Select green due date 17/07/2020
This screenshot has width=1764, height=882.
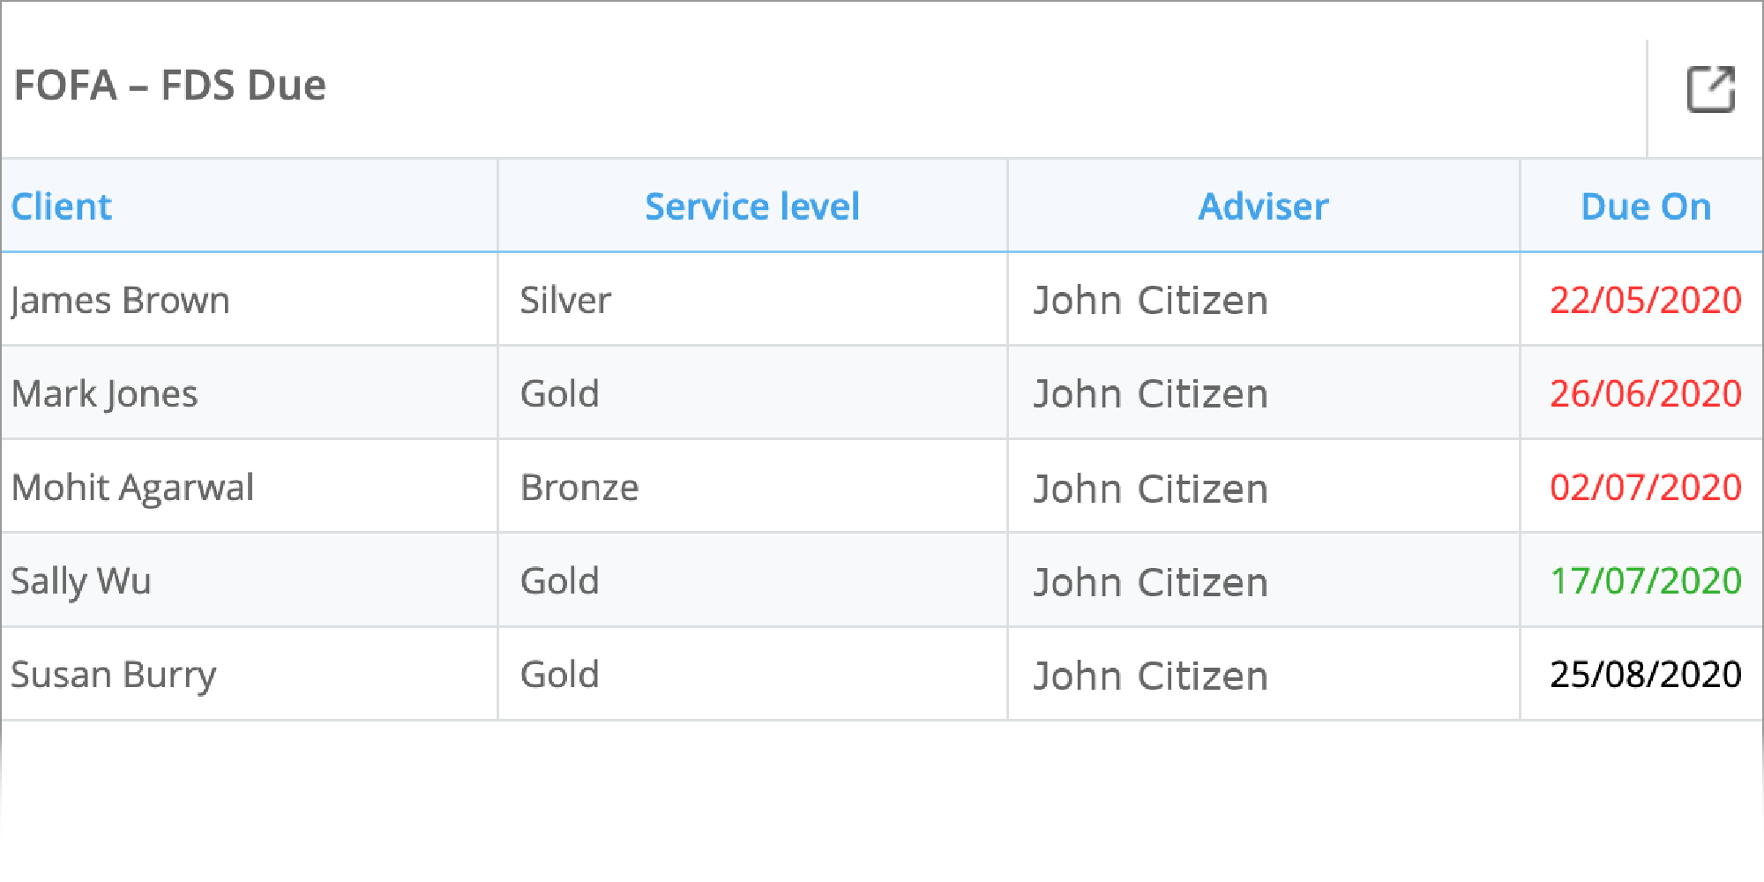click(1646, 581)
